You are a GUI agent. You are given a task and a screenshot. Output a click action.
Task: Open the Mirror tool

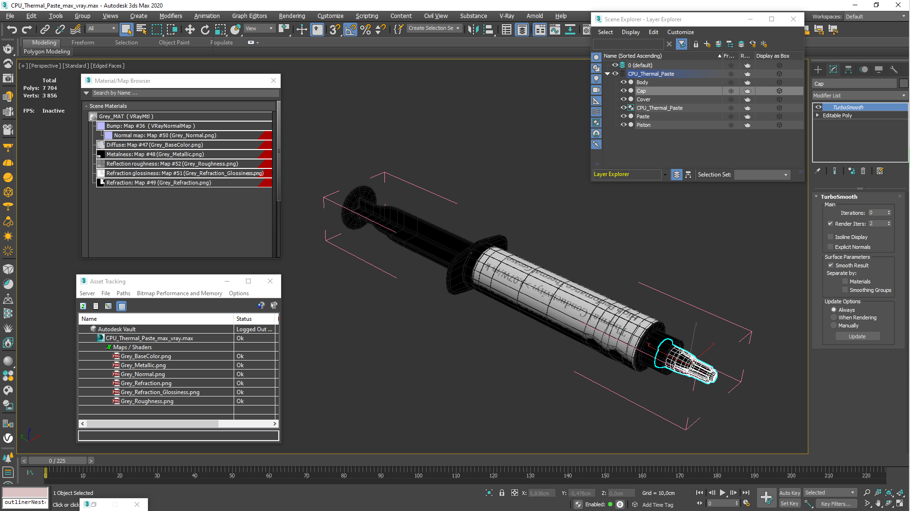tap(473, 30)
